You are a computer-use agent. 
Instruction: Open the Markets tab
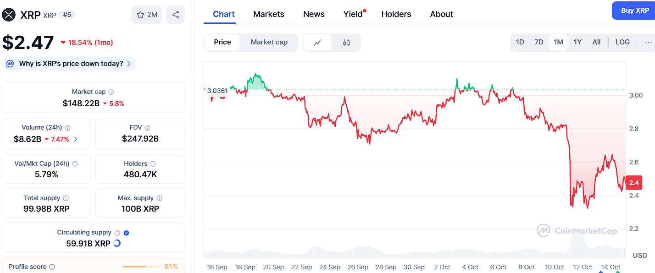pos(269,14)
